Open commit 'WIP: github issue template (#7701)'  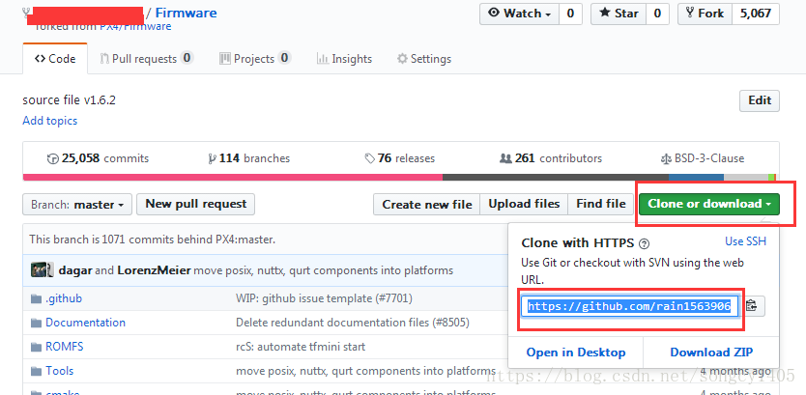pos(324,298)
